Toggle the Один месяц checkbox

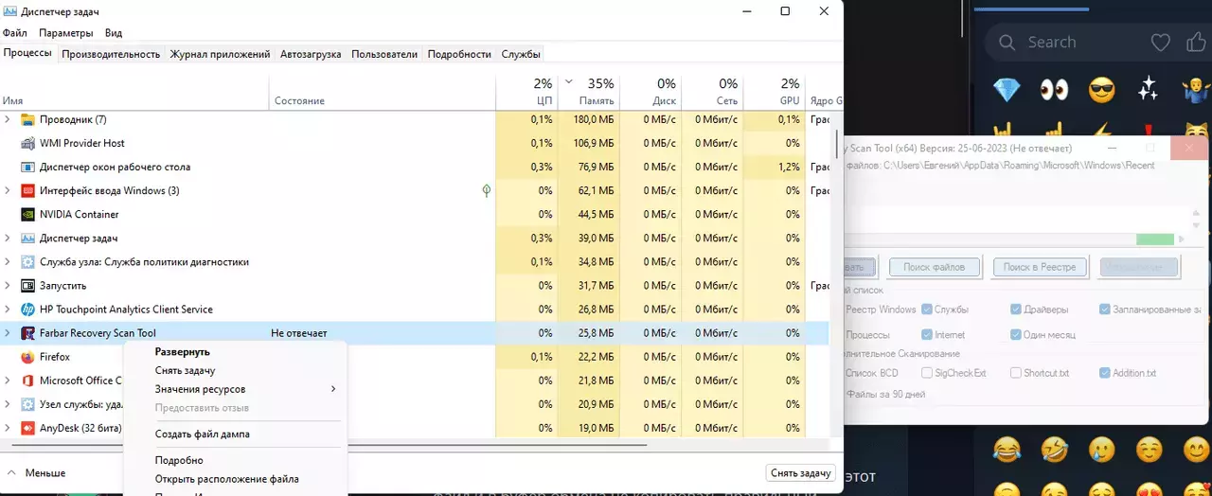click(1015, 335)
